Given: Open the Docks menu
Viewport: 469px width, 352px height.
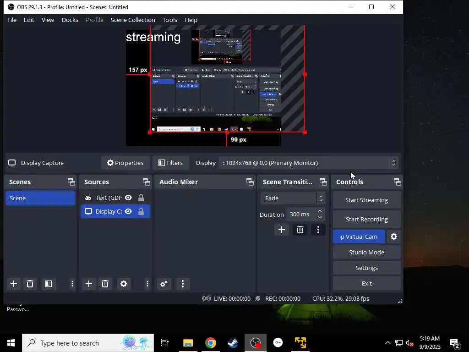Looking at the screenshot, I should pyautogui.click(x=70, y=20).
